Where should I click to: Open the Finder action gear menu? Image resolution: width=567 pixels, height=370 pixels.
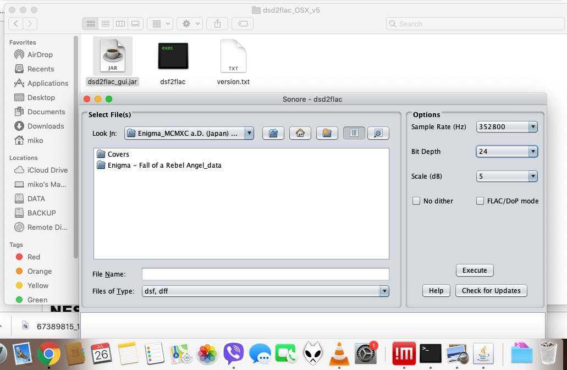[190, 24]
